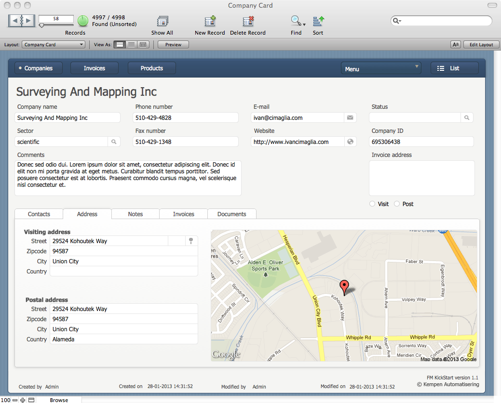Image resolution: width=501 pixels, height=403 pixels.
Task: Click the Company ID input field
Action: [421, 142]
